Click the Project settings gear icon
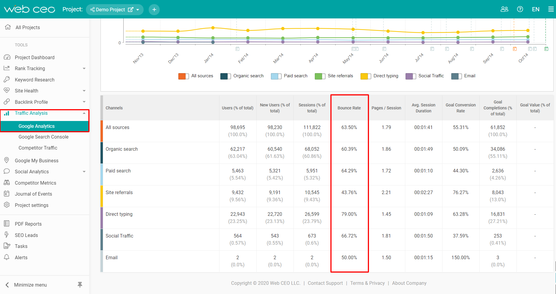 (x=7, y=205)
